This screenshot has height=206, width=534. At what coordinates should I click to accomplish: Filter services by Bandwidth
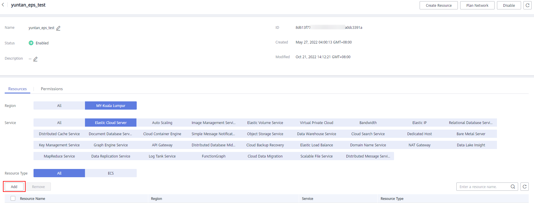tap(368, 123)
